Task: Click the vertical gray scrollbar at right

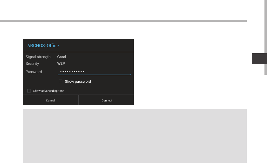Action: coord(266,37)
